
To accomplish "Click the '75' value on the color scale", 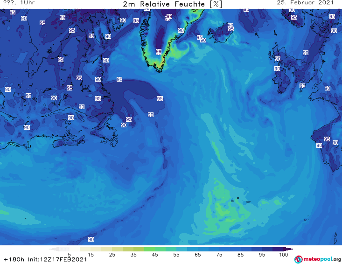I will pos(219,255).
